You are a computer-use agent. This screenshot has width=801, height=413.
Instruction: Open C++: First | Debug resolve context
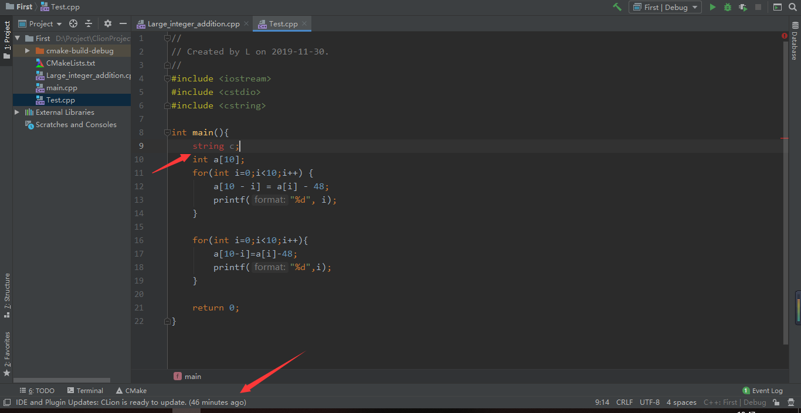coord(735,402)
